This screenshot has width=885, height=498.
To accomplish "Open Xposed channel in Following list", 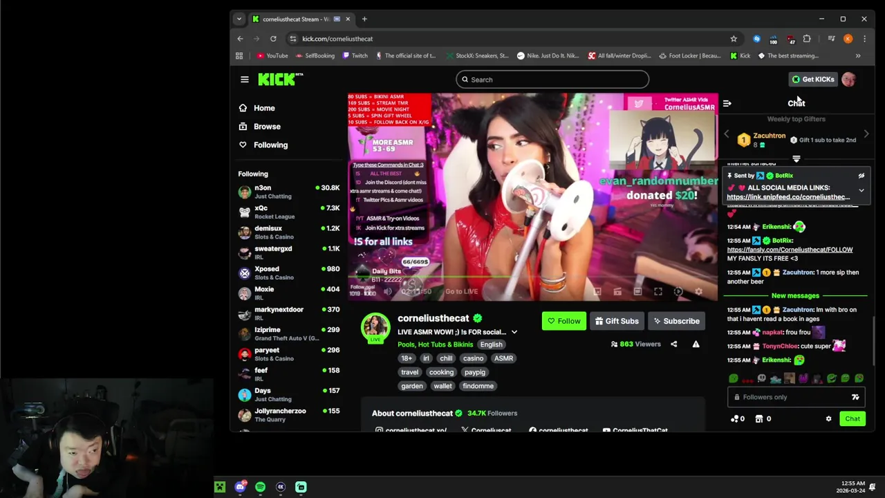I will pos(290,273).
